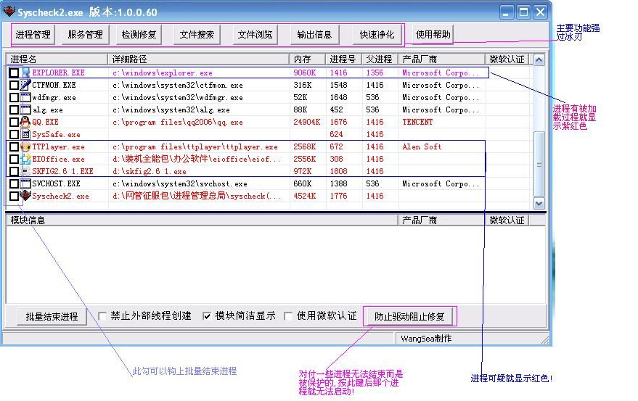Check the SKFIG2.6 1.EXE checkbox

(14, 171)
